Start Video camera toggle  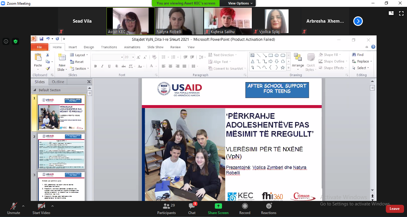(x=41, y=206)
